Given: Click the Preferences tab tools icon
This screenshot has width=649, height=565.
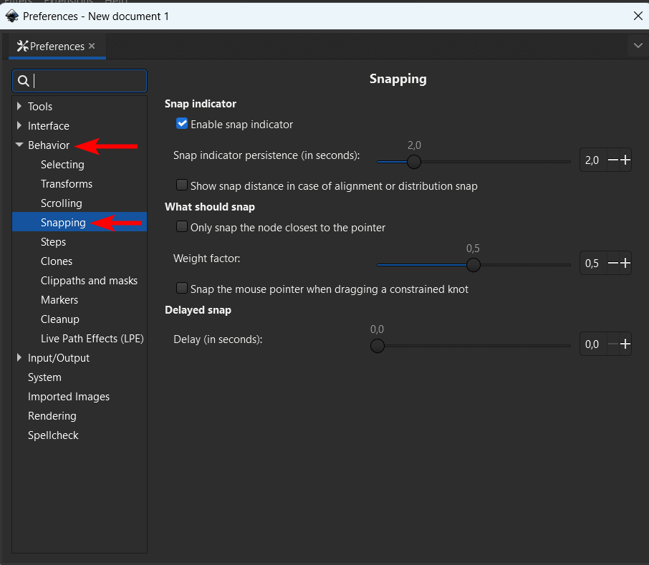Looking at the screenshot, I should (22, 47).
